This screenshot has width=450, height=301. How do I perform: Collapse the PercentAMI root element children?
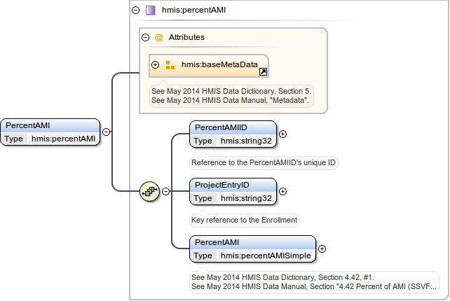[106, 132]
